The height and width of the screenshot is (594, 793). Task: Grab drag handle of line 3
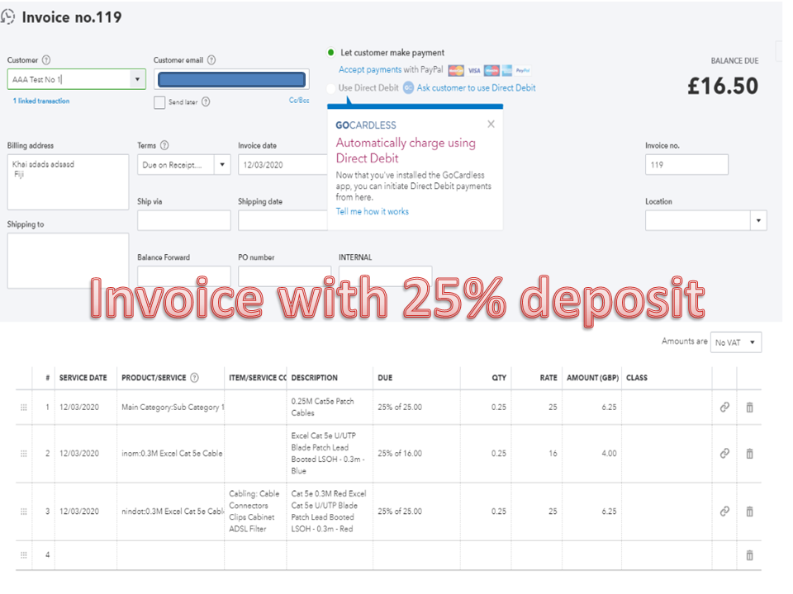tap(24, 511)
